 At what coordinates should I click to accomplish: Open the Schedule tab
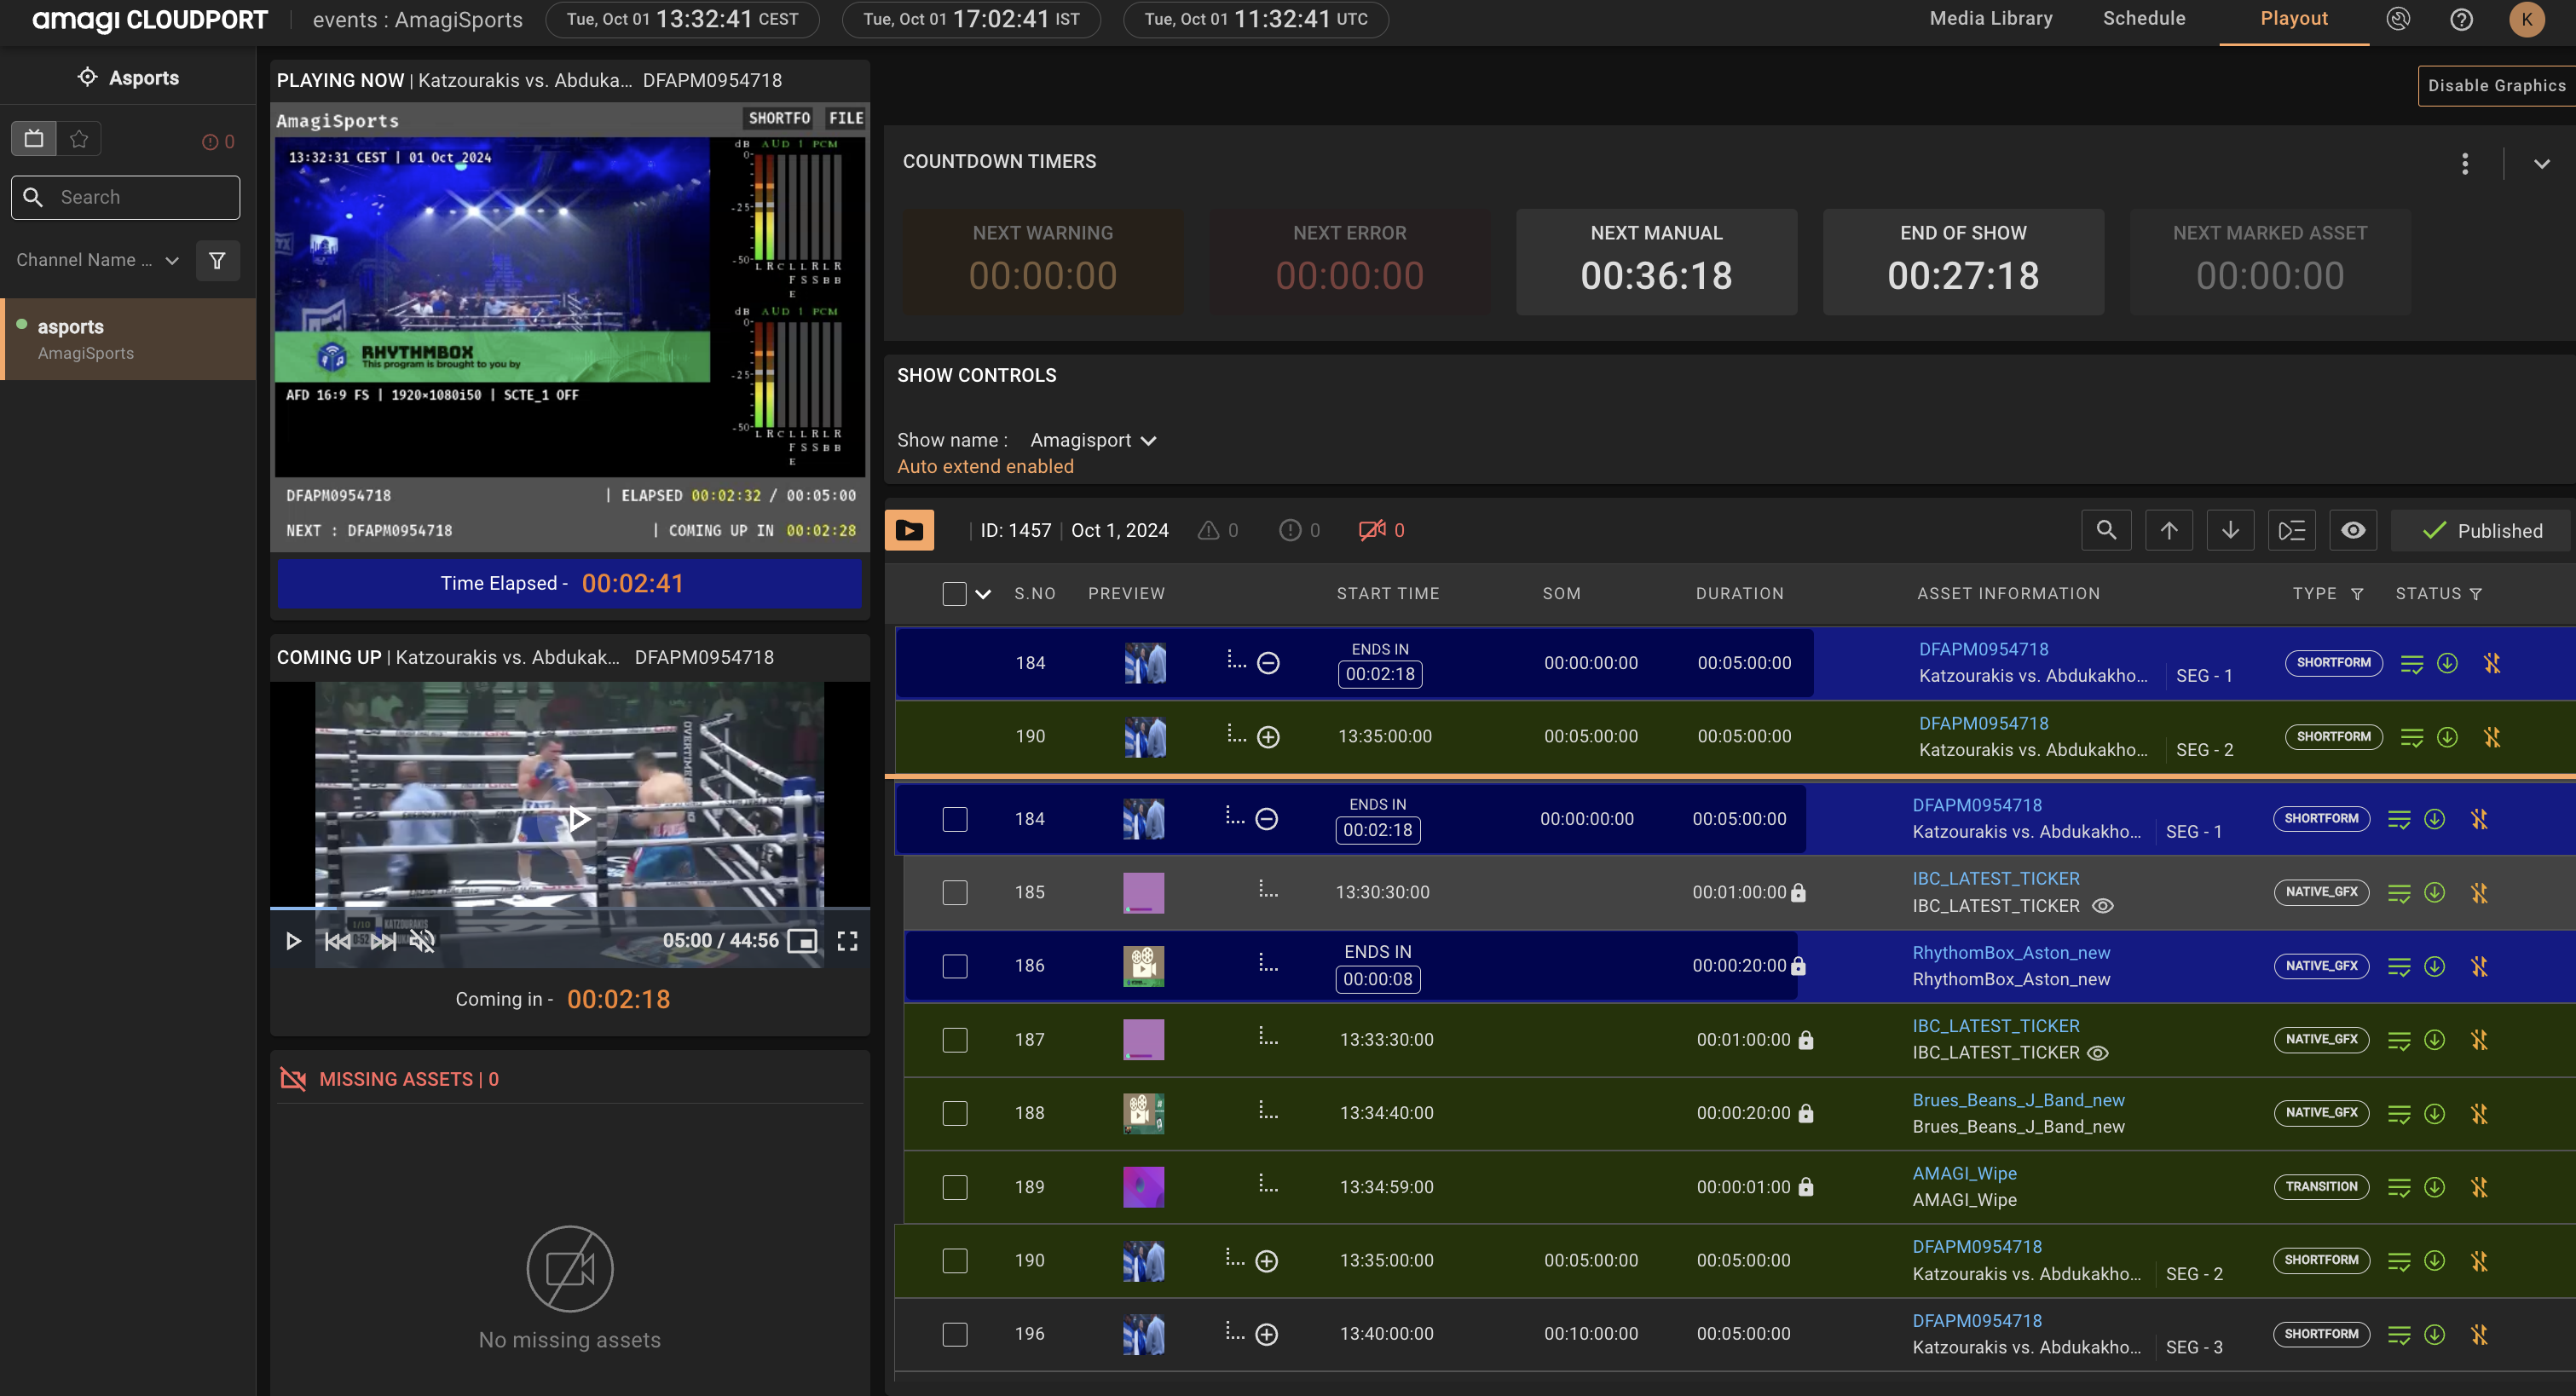(2143, 19)
